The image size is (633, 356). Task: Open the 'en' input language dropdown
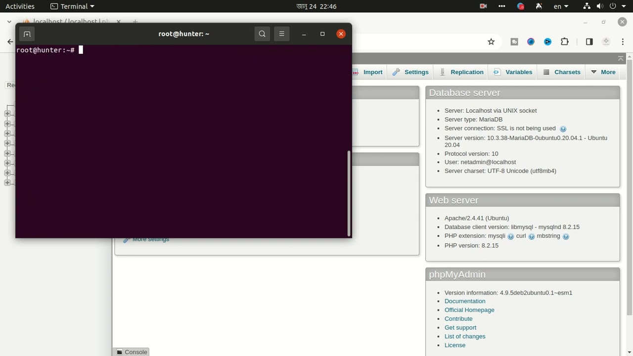point(561,6)
